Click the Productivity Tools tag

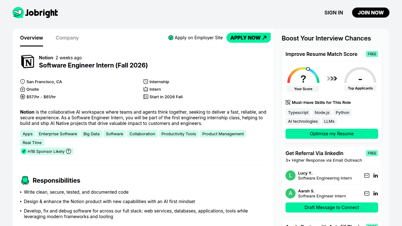point(179,134)
